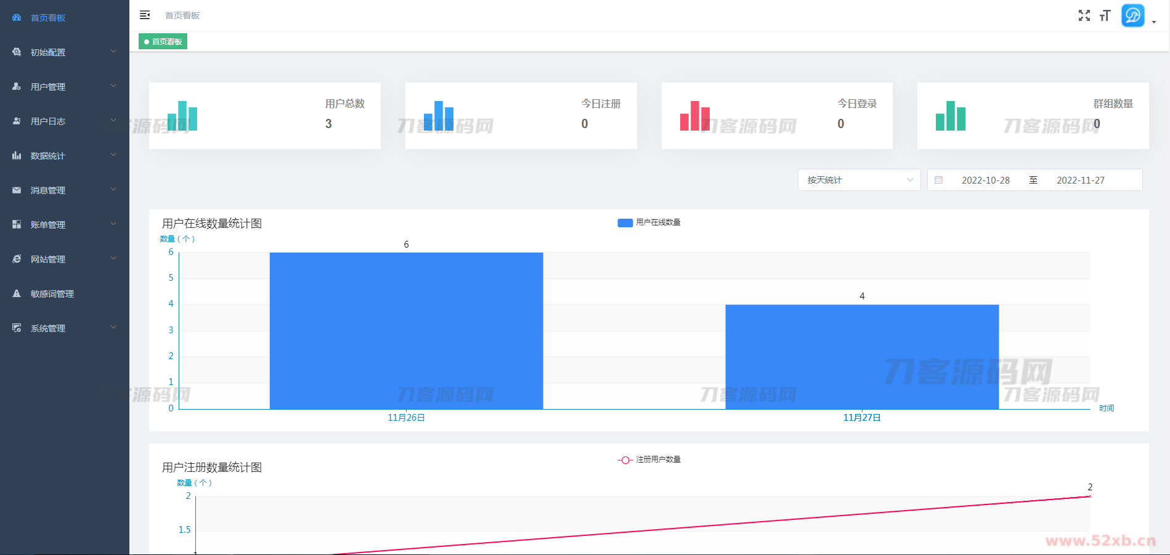Click the 首页看板 breadcrumb link
Screen dimensions: 1170x555
coord(182,15)
